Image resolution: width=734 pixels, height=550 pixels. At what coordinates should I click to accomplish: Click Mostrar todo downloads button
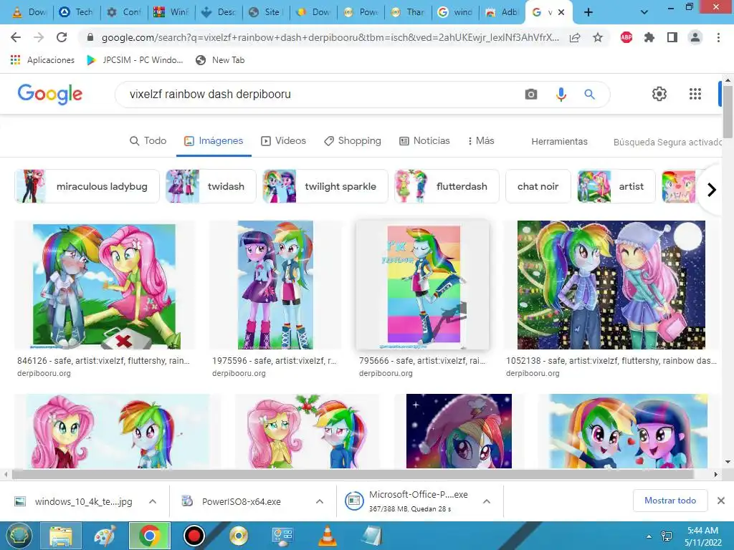point(670,501)
